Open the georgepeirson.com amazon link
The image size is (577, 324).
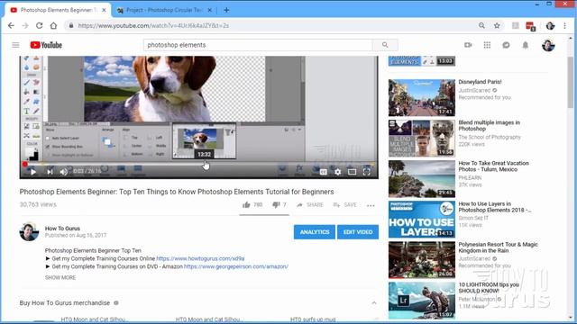[x=236, y=266]
